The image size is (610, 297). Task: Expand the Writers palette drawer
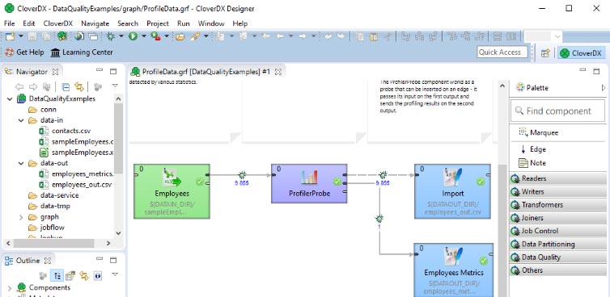coord(558,192)
